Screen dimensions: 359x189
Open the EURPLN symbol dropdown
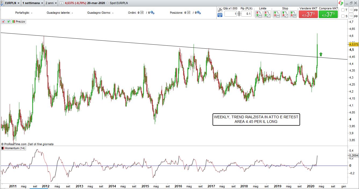tap(18, 3)
